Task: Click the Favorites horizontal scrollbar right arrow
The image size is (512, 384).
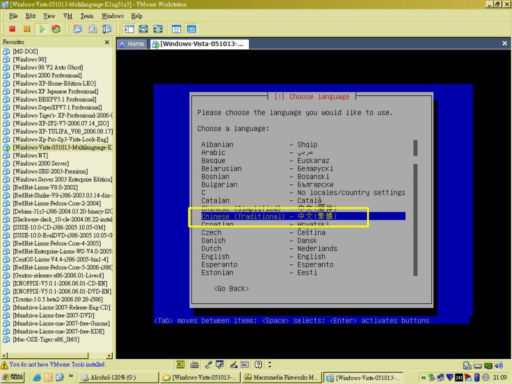Action: coord(109,355)
